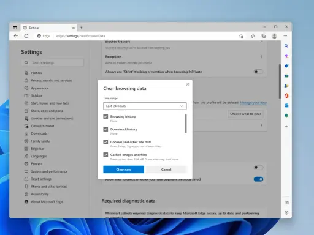Viewport: 314px width, 235px height.
Task: Follow the Manage your data link
Action: [x=253, y=103]
